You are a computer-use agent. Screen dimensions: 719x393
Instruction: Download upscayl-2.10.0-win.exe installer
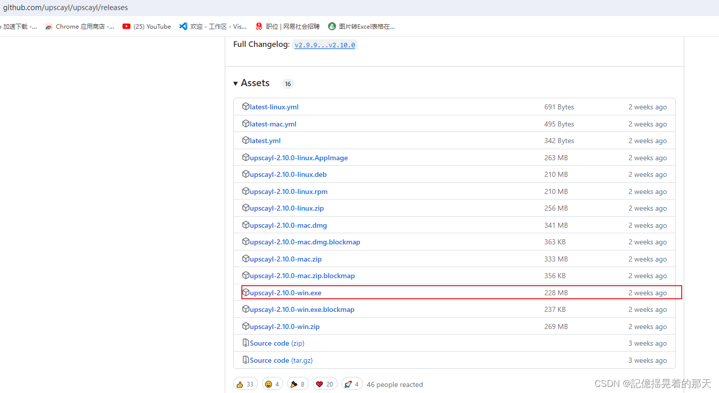286,293
